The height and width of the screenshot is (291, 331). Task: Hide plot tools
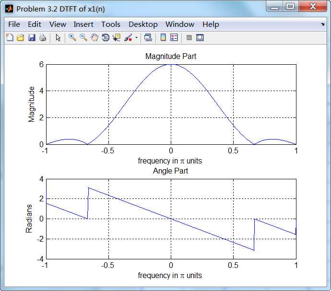pos(189,38)
